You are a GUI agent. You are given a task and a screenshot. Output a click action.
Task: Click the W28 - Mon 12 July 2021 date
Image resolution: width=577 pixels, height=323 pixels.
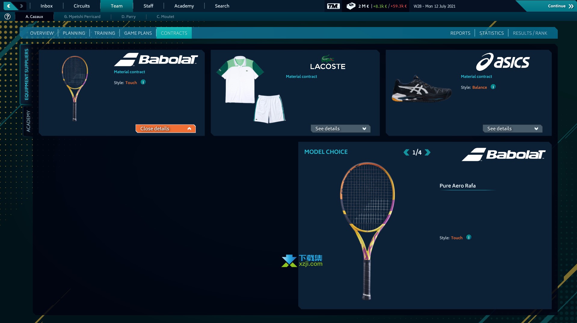(x=434, y=6)
